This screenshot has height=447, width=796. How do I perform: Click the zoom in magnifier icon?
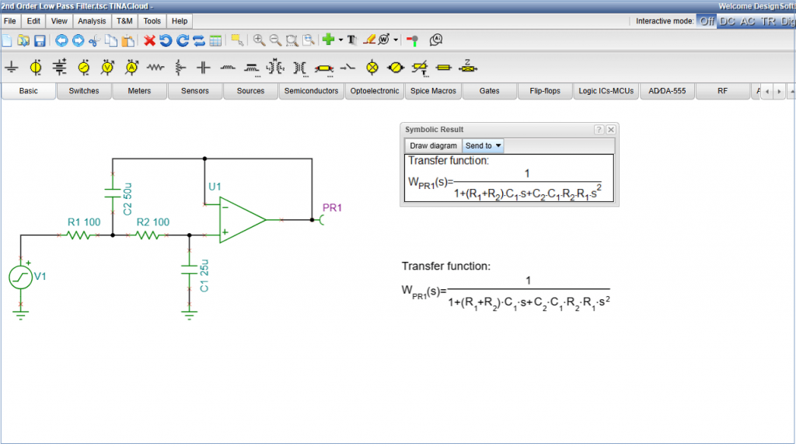pos(259,40)
